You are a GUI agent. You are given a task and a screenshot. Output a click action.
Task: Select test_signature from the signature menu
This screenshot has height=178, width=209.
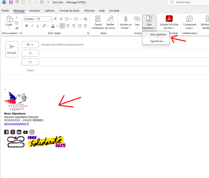pyautogui.click(x=158, y=34)
